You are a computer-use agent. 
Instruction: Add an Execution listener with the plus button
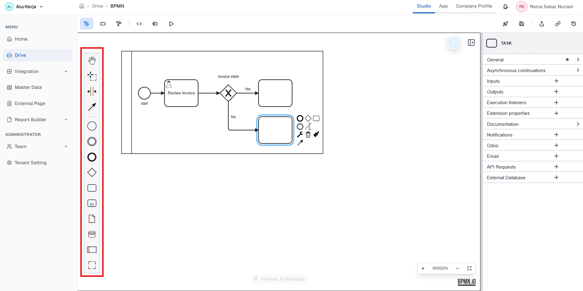tap(556, 102)
